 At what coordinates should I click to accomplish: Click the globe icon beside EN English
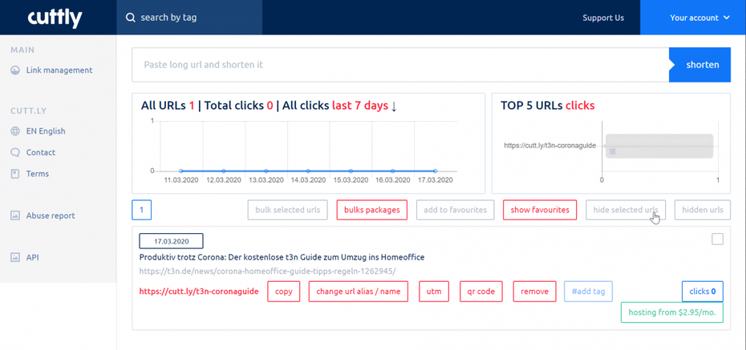point(15,131)
